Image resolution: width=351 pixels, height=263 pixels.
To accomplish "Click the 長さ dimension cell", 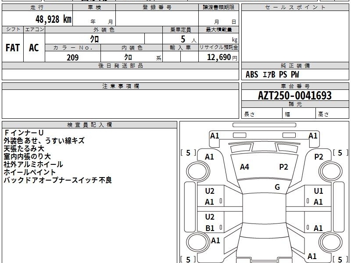I will [x=262, y=114].
